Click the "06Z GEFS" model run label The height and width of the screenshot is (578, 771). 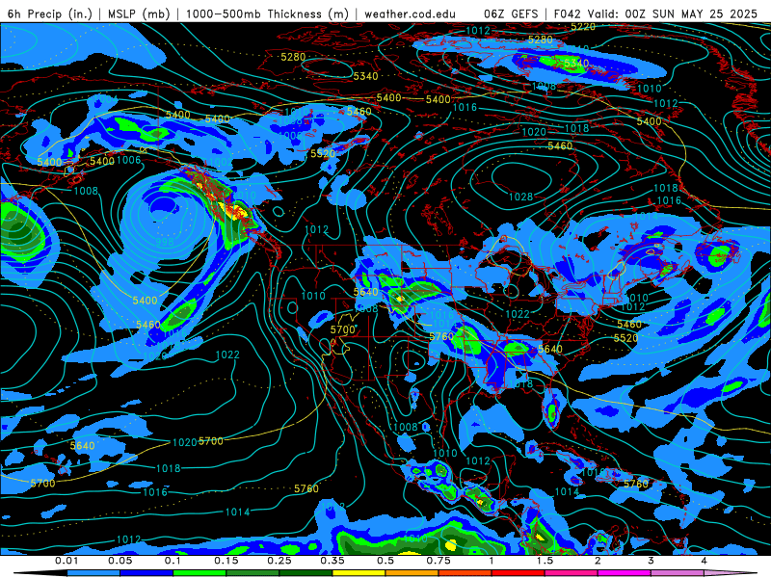512,13
